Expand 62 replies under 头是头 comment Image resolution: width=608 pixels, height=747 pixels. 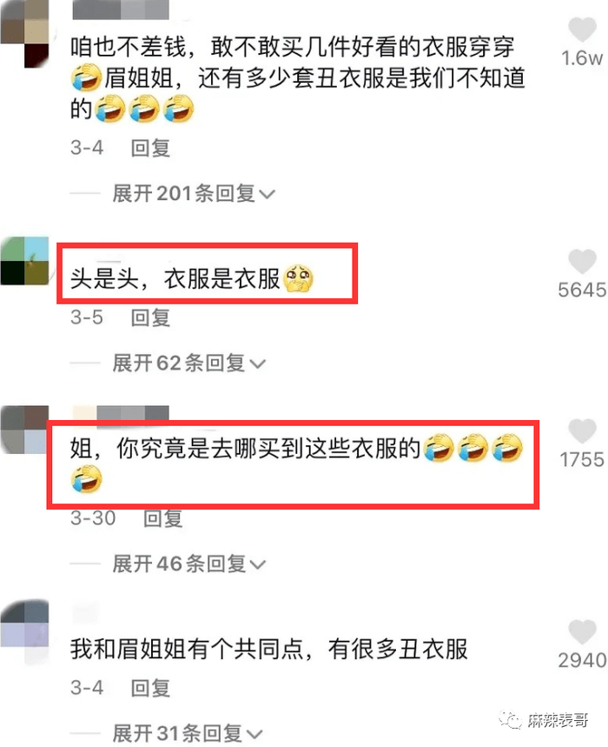pyautogui.click(x=188, y=363)
